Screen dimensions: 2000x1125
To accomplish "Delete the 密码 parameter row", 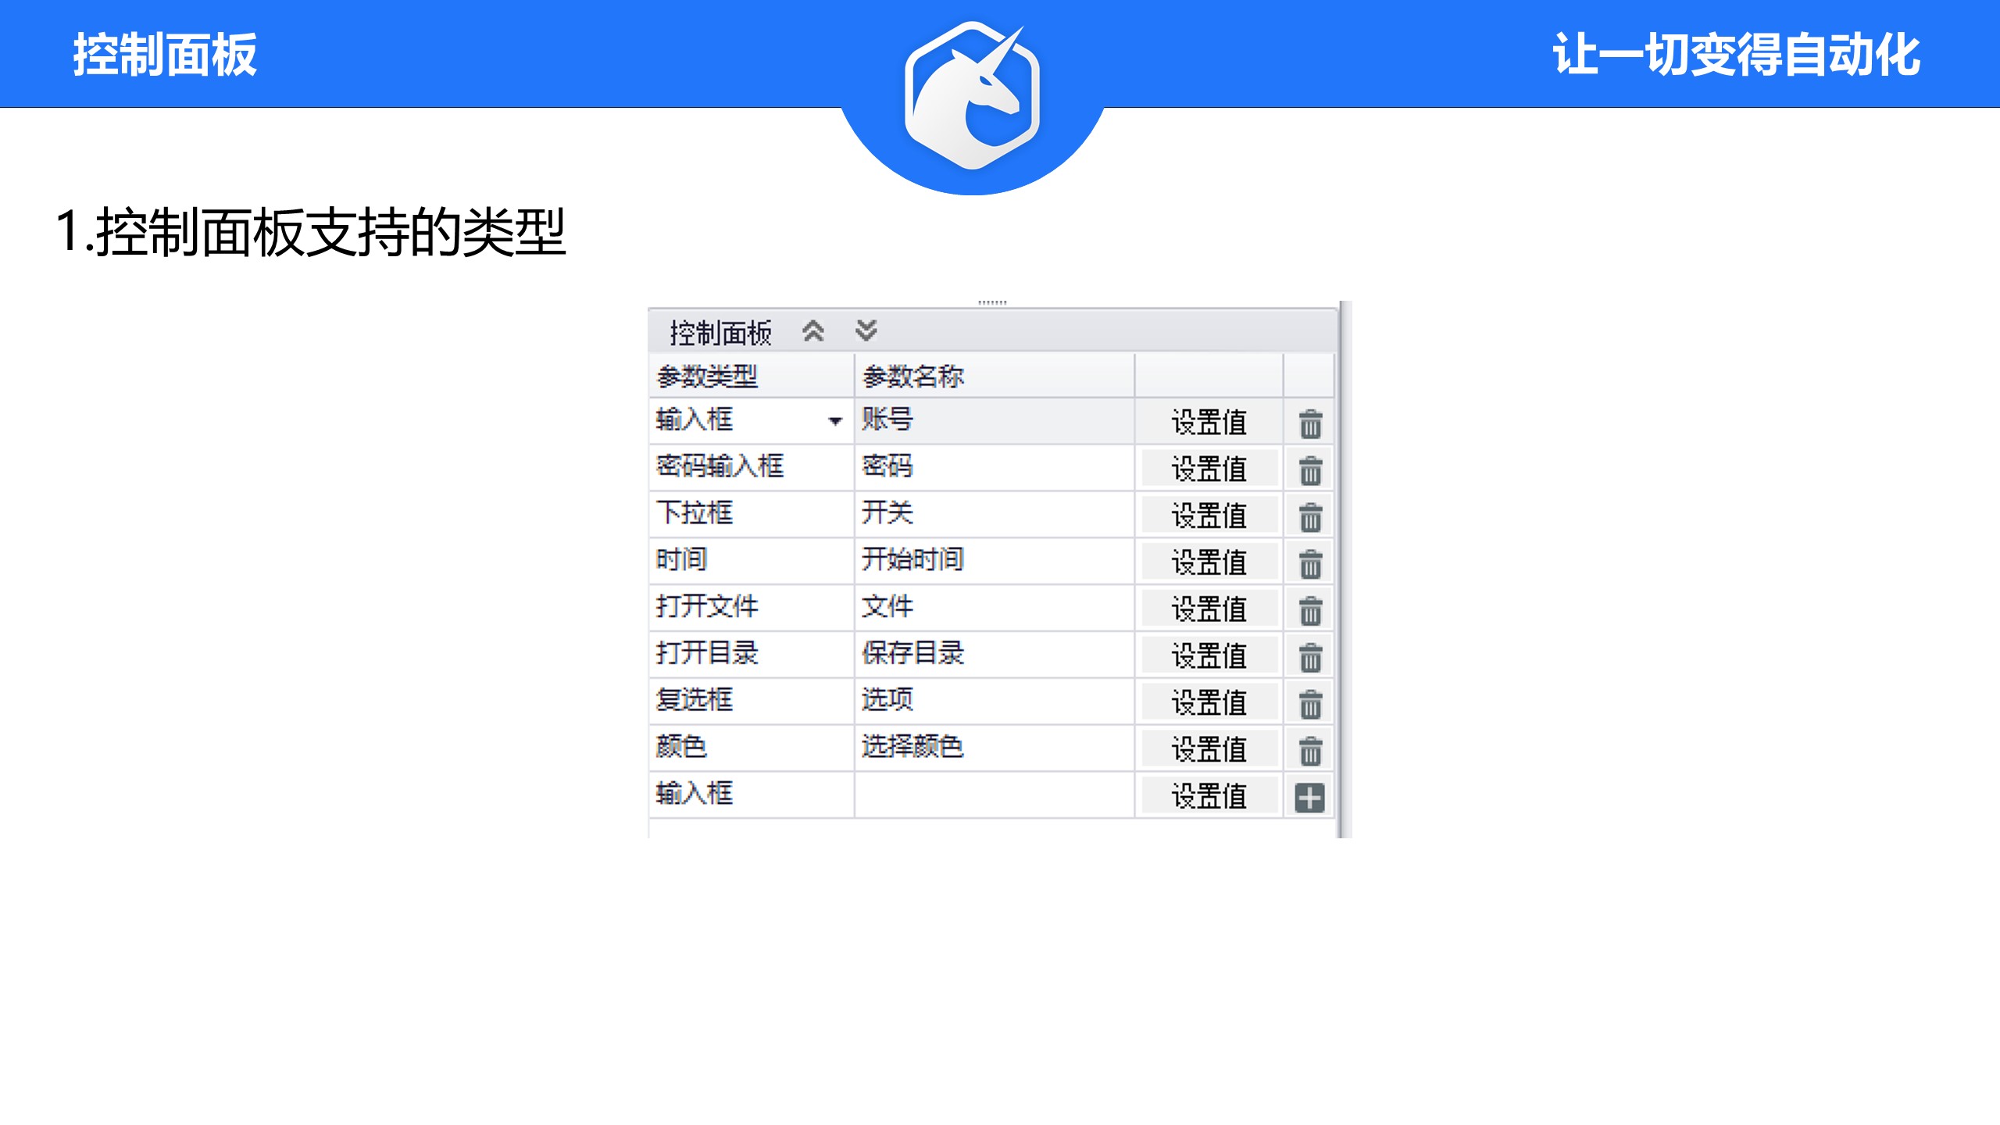I will pos(1310,470).
